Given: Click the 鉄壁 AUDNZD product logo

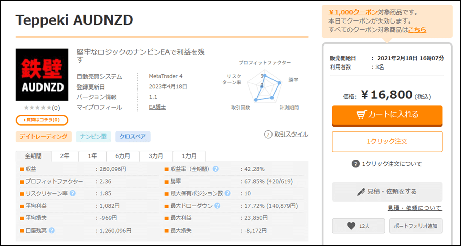Looking at the screenshot, I should click(x=42, y=75).
